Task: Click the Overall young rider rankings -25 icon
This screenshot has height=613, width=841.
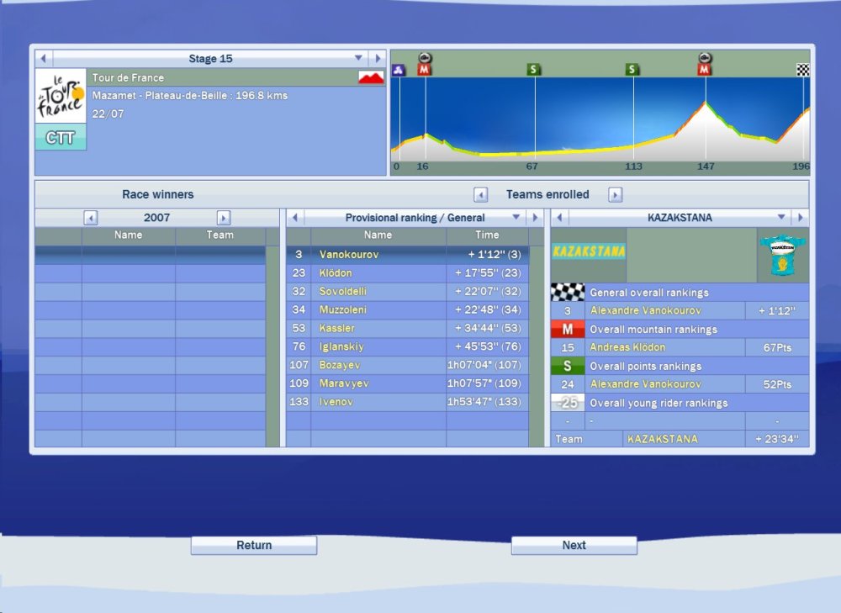Action: pyautogui.click(x=567, y=403)
